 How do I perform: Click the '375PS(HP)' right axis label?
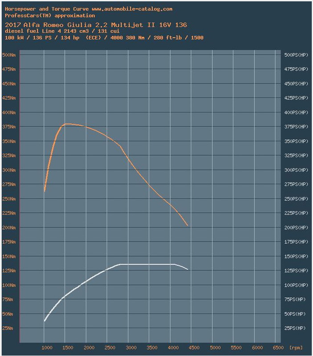(x=296, y=127)
